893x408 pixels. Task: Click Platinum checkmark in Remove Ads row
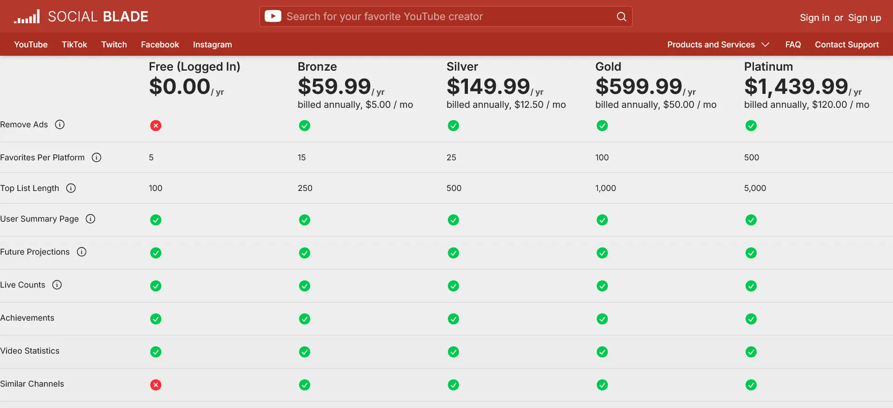[x=751, y=125]
